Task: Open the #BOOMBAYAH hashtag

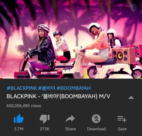Action: pos(74,88)
